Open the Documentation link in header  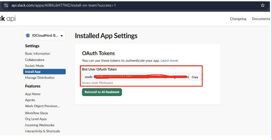261,19
